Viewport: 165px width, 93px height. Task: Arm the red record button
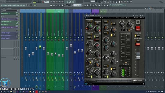[x=43, y=2]
